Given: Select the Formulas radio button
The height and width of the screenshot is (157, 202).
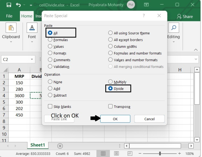Looking at the screenshot, I should click(x=50, y=40).
